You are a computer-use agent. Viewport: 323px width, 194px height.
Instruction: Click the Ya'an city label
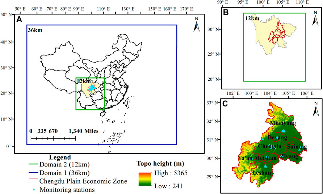[246, 158]
